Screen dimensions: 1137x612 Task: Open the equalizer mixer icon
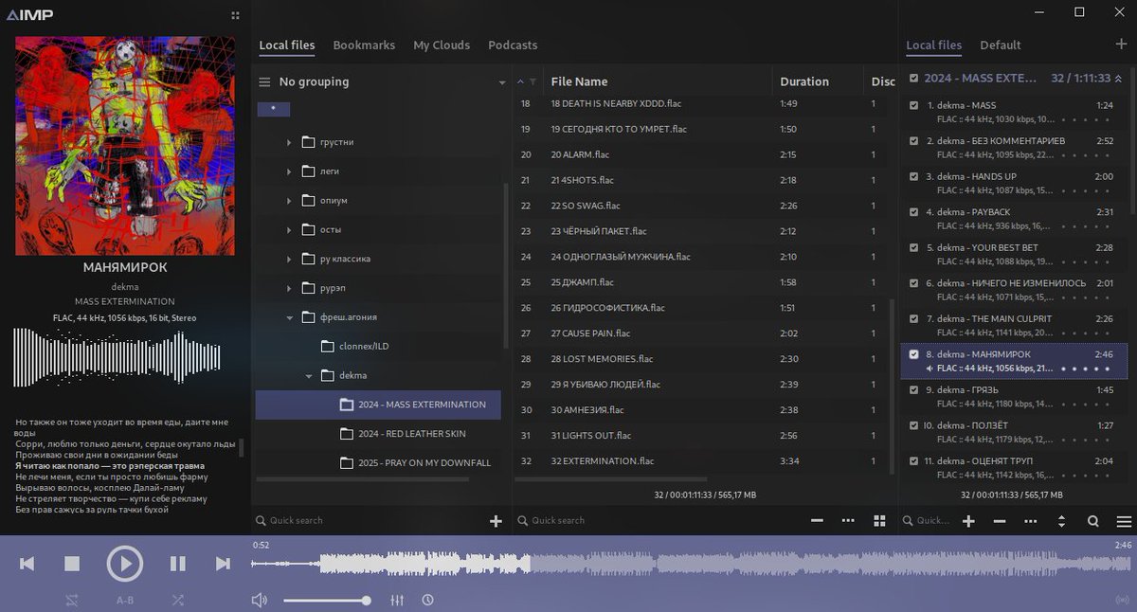point(398,600)
